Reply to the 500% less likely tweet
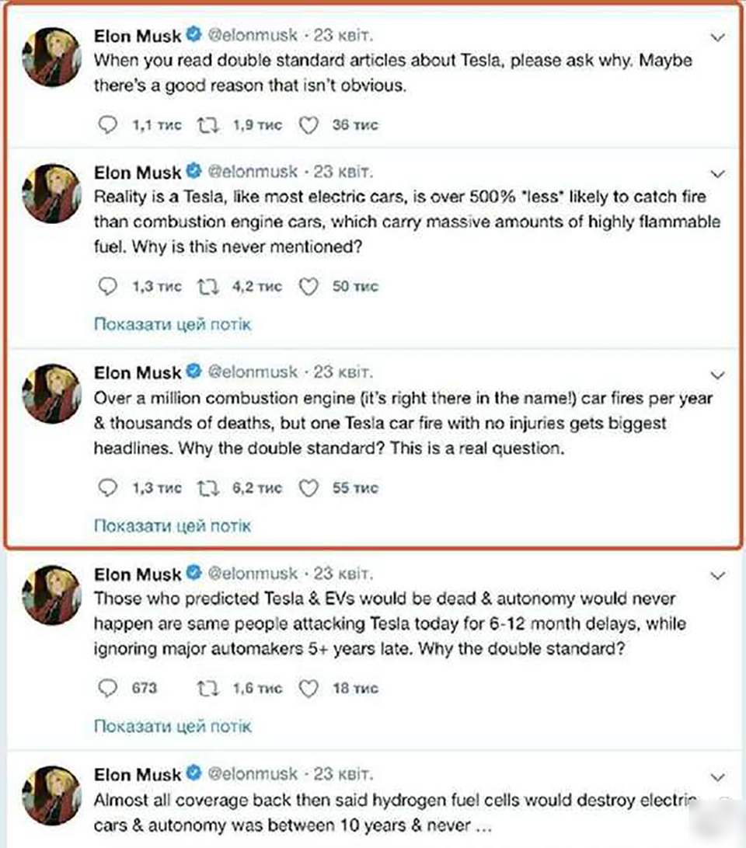746x848 pixels. 107,286
